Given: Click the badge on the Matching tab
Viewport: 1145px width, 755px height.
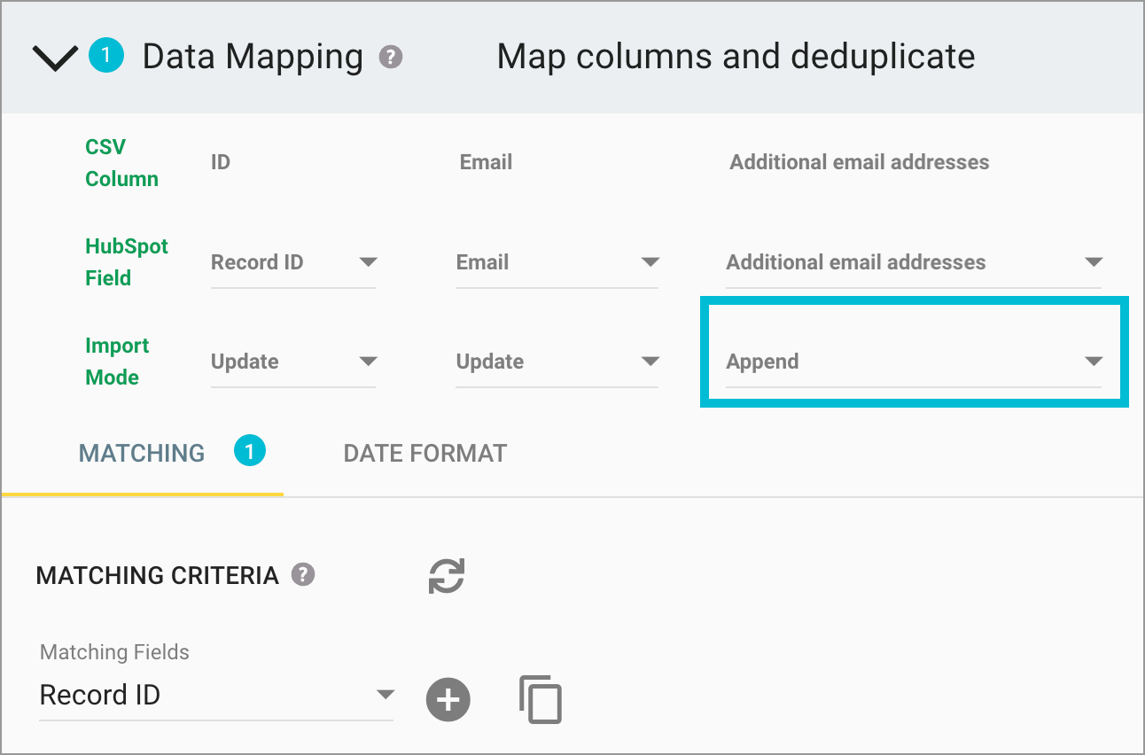Looking at the screenshot, I should [249, 451].
